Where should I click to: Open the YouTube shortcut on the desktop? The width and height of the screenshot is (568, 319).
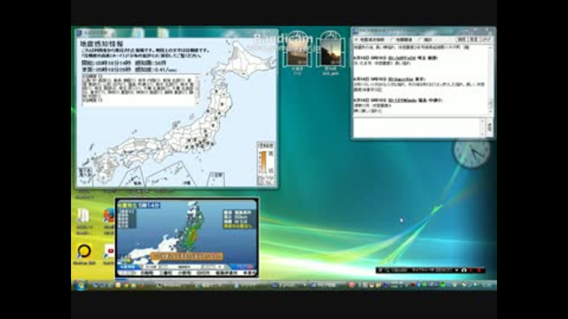pos(109,252)
